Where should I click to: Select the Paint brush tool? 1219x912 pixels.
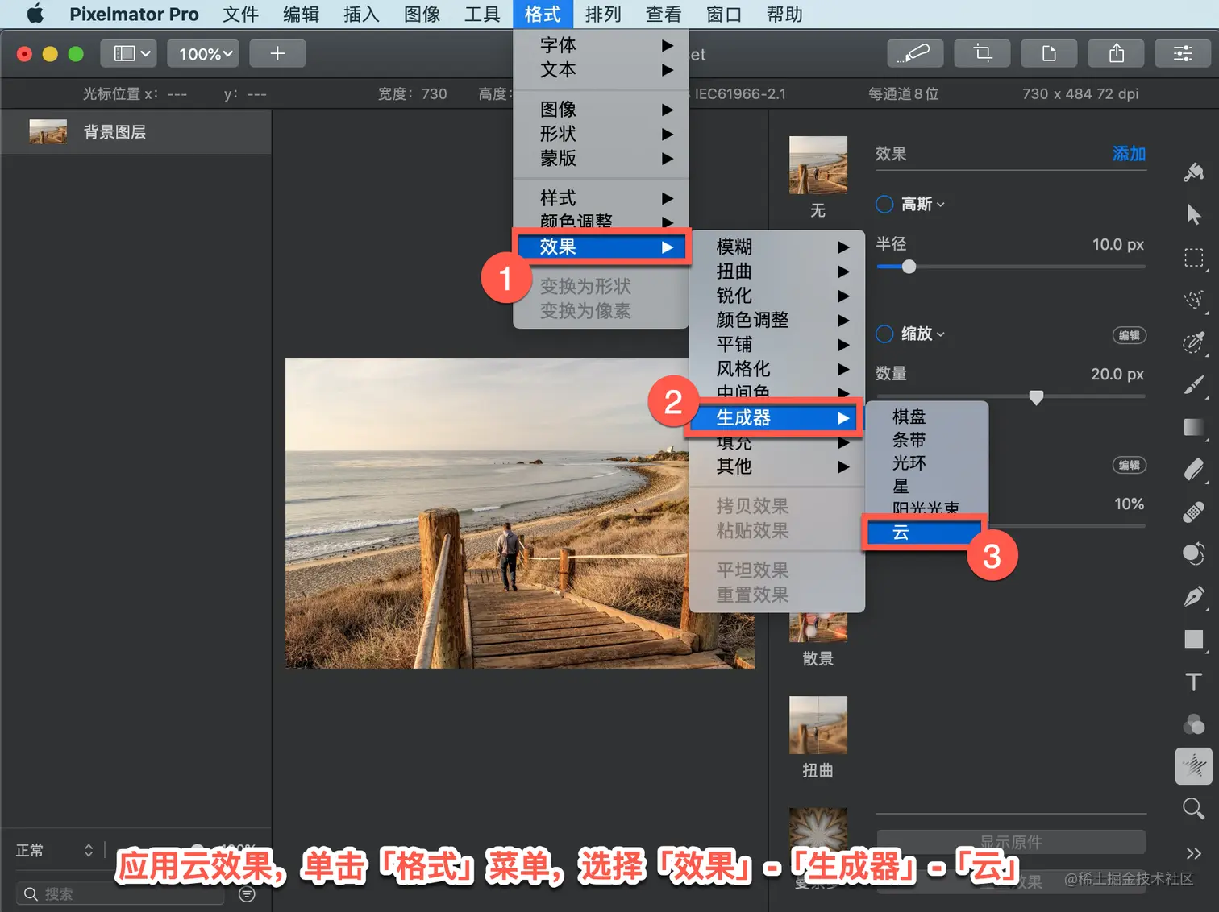tap(1194, 384)
